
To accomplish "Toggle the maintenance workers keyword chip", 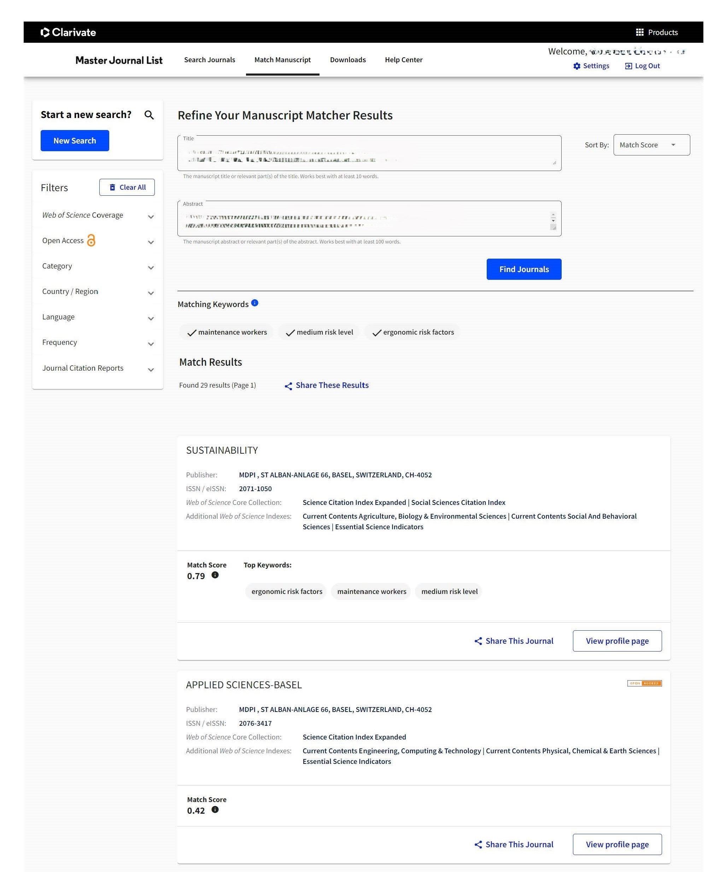I will point(227,332).
